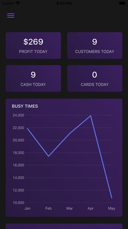Tap the 24,000 y-axis label
The height and width of the screenshot is (229, 128).
tap(18, 115)
